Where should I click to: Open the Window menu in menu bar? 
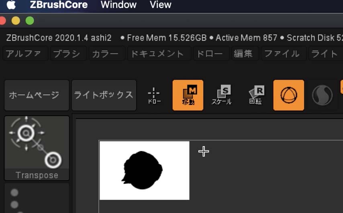tap(118, 5)
